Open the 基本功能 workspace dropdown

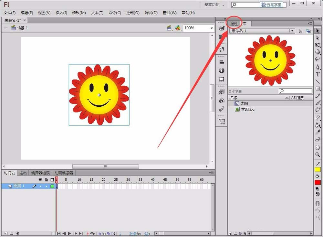click(x=214, y=5)
